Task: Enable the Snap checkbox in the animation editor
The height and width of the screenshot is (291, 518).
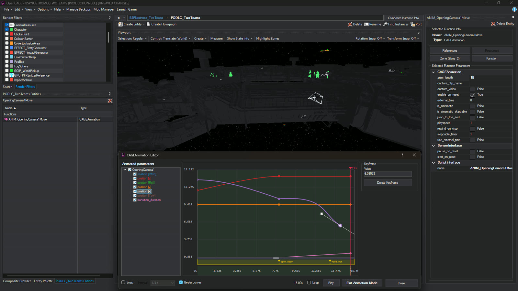Action: click(123, 283)
